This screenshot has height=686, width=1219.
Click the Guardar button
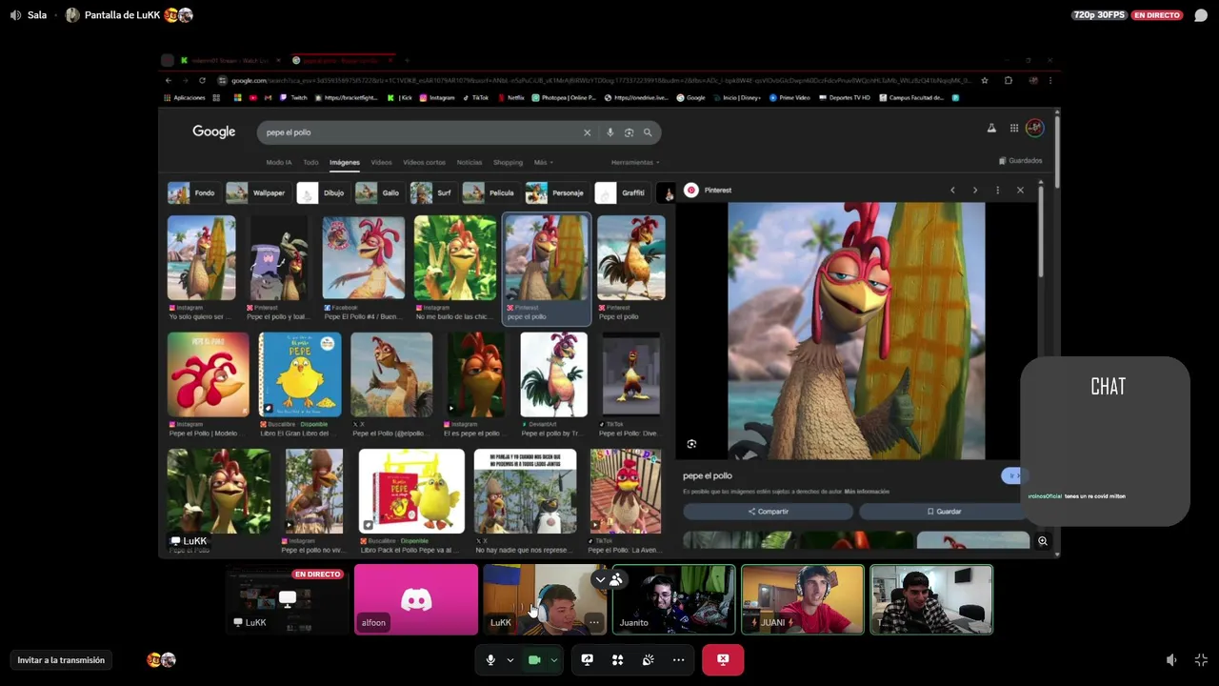[944, 512]
